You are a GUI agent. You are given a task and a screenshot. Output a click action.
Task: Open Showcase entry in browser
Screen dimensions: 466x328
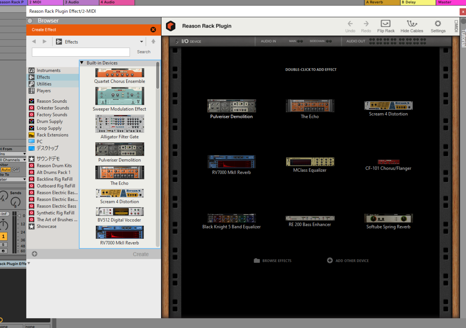pos(46,226)
